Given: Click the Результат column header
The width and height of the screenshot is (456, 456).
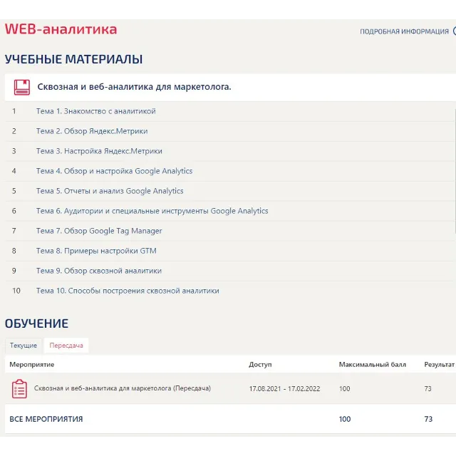Looking at the screenshot, I should [x=439, y=364].
